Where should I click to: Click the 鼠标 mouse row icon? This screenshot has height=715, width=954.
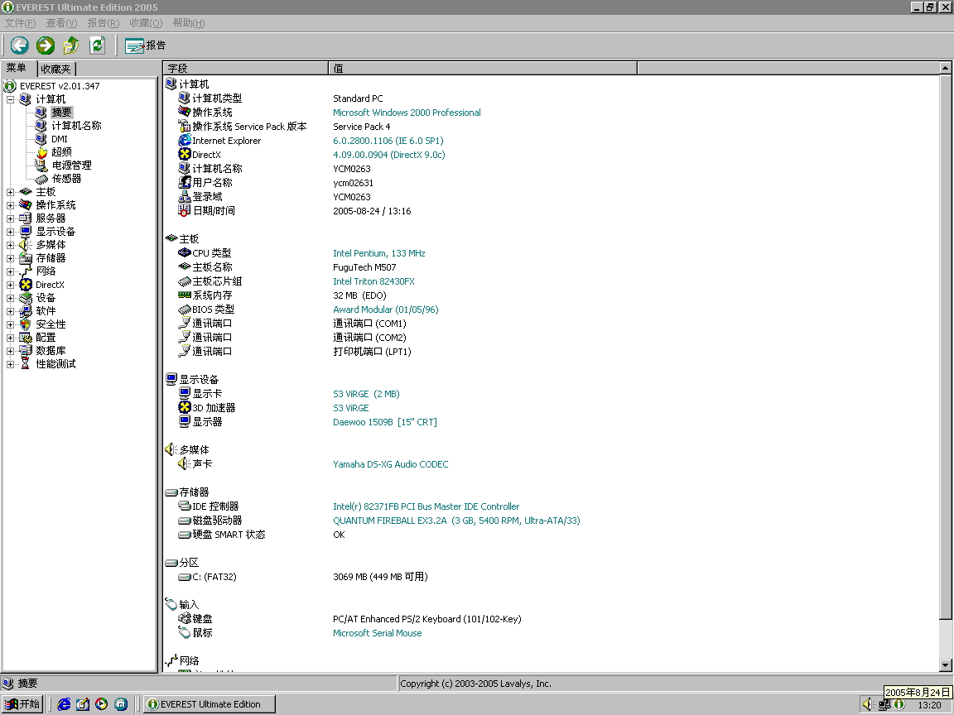[x=185, y=632]
